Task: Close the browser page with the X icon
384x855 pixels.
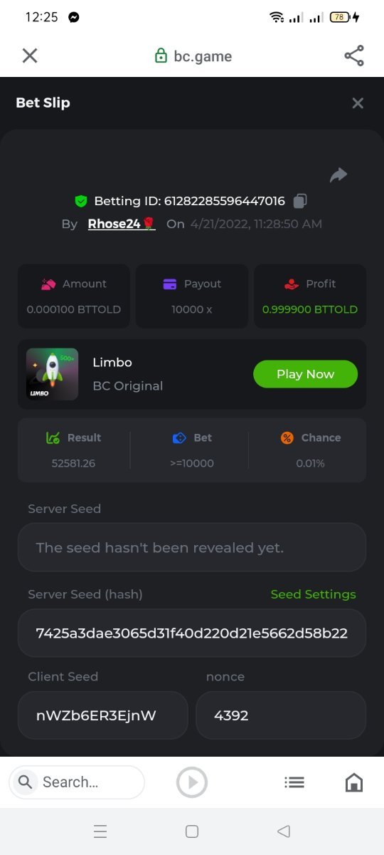Action: [30, 56]
